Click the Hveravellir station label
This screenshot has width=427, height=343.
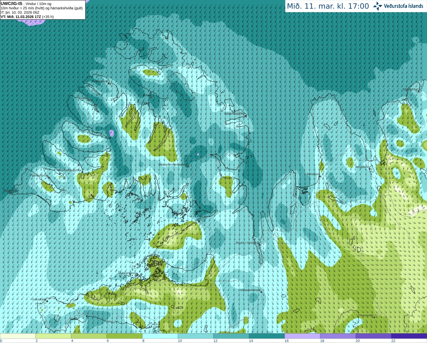[x=366, y=315]
